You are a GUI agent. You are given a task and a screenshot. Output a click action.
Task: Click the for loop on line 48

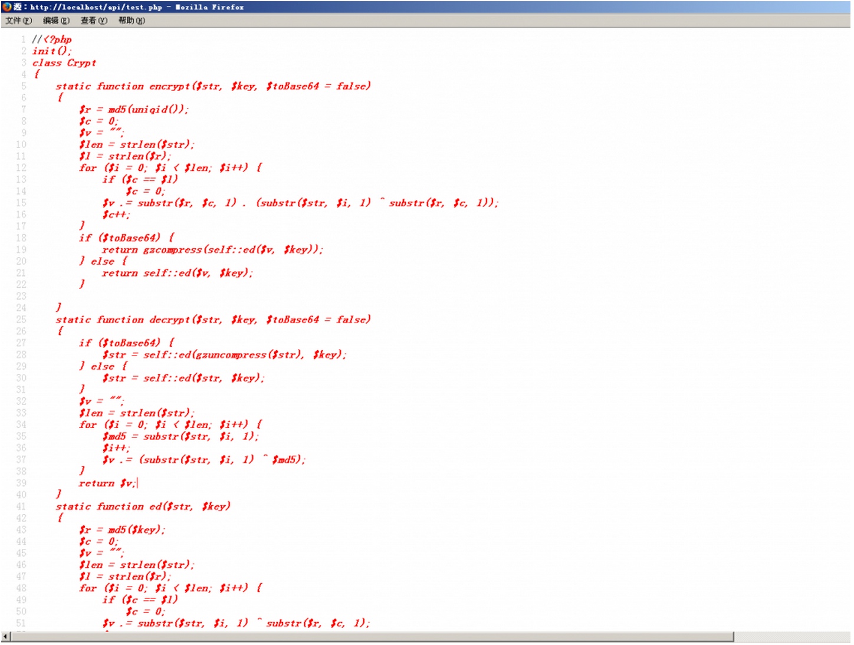click(171, 588)
